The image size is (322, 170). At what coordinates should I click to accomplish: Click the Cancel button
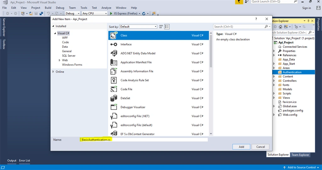260,147
